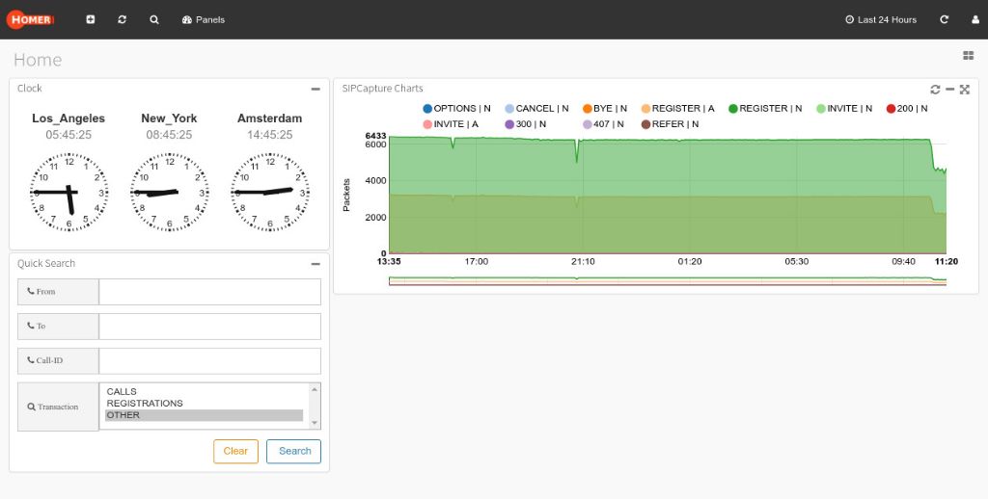Viewport: 988px width, 499px height.
Task: Open the Last 24 Hours time range picker
Action: pos(880,19)
